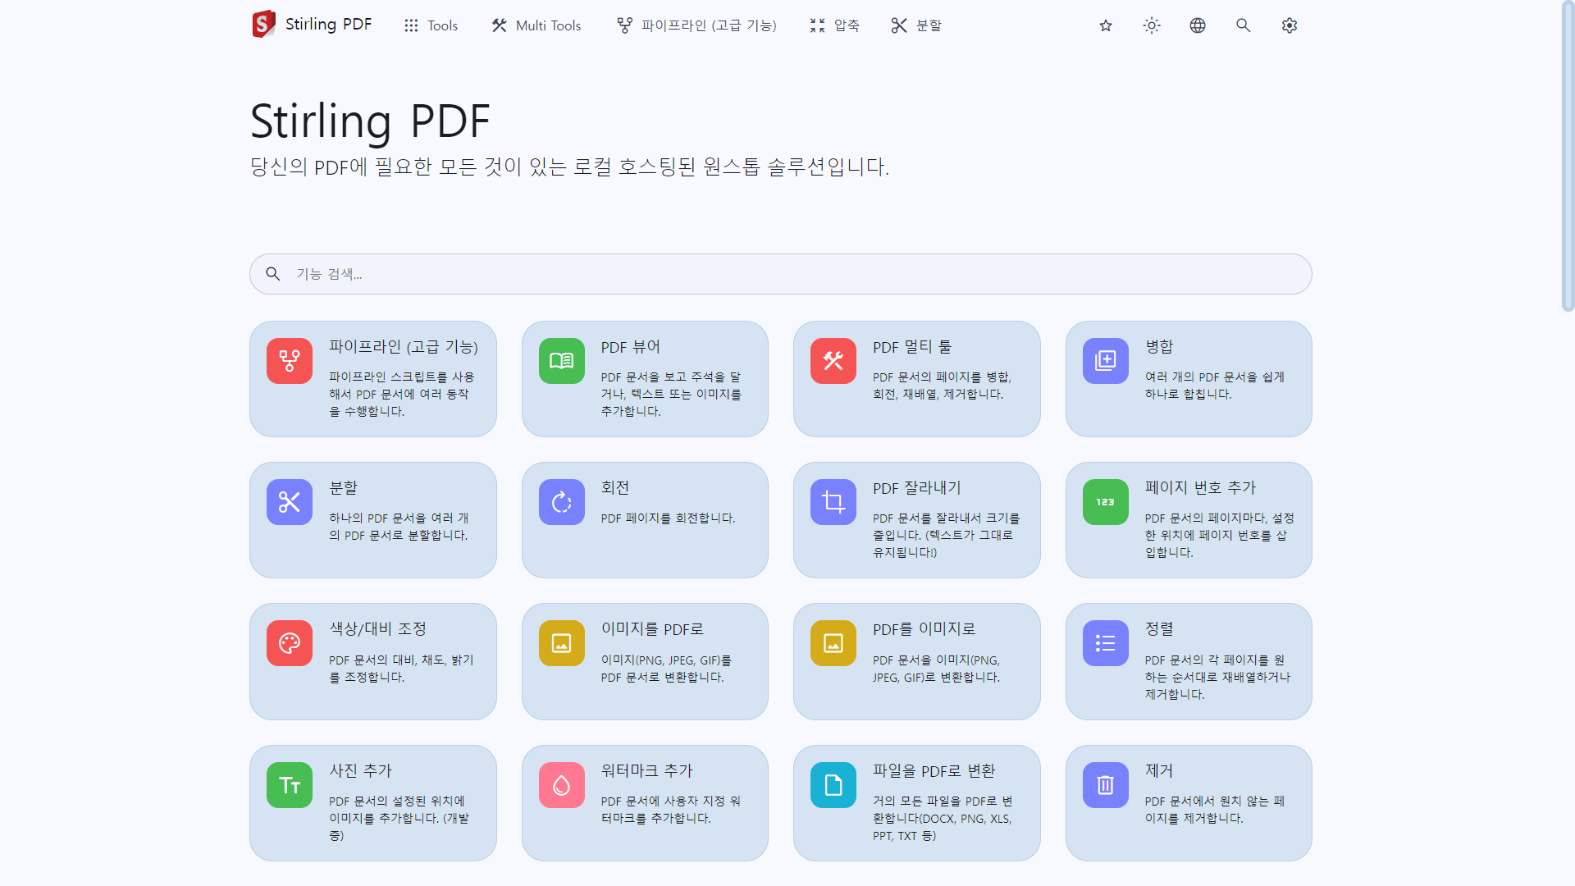The height and width of the screenshot is (886, 1575).
Task: Click the 정렬 card title
Action: click(1159, 629)
